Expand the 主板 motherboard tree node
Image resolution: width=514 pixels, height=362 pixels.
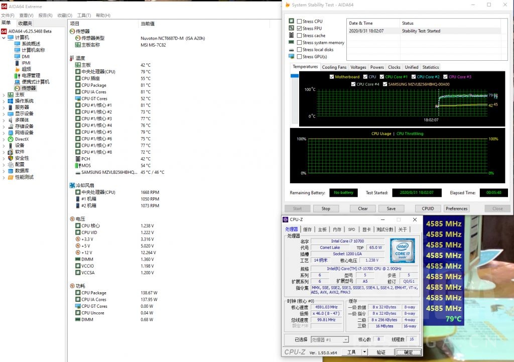pyautogui.click(x=4, y=95)
